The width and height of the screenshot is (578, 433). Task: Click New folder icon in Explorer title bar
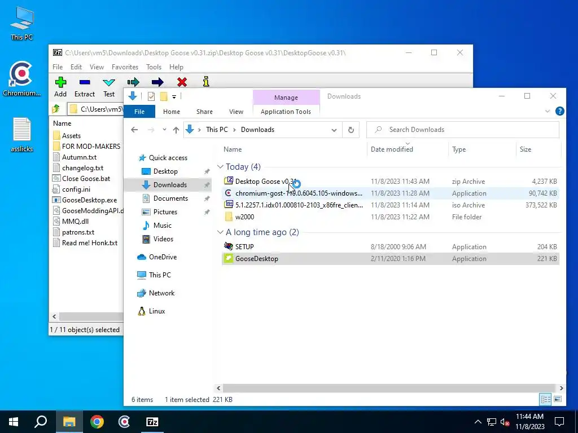(x=164, y=96)
